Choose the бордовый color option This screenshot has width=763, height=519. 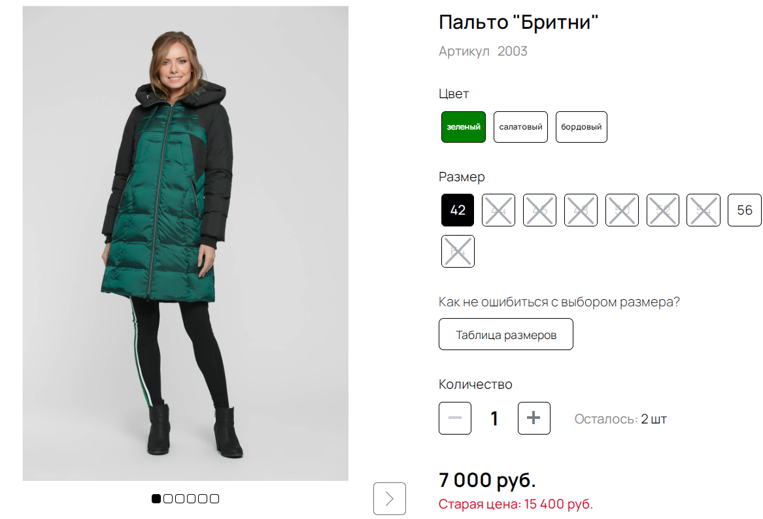581,127
